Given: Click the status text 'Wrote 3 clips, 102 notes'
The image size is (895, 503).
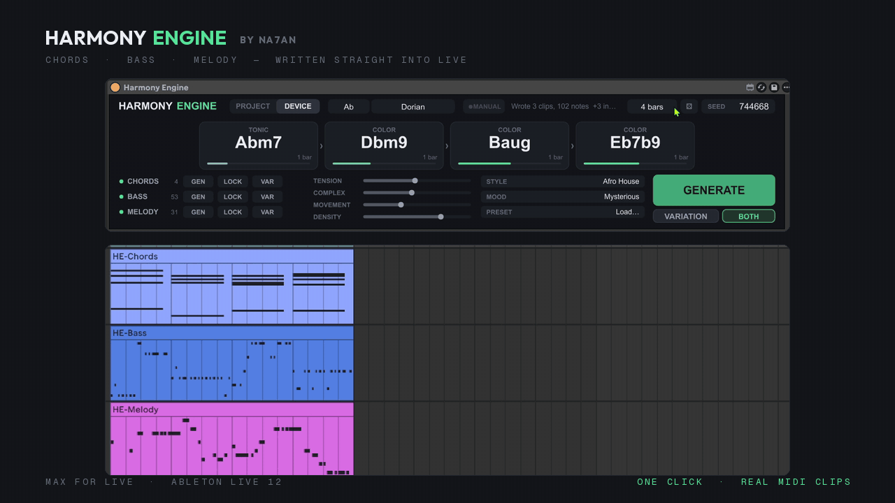Looking at the screenshot, I should click(x=550, y=106).
